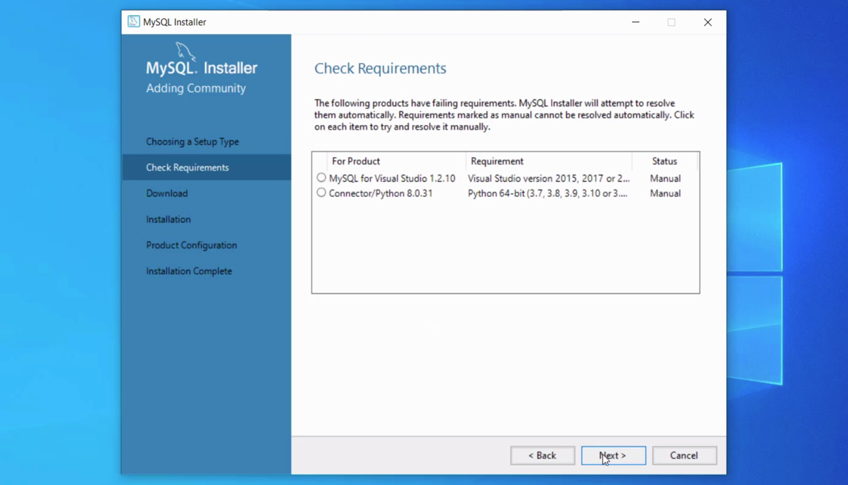Open the Product Configuration step
Viewport: 848px width, 485px height.
tap(191, 245)
